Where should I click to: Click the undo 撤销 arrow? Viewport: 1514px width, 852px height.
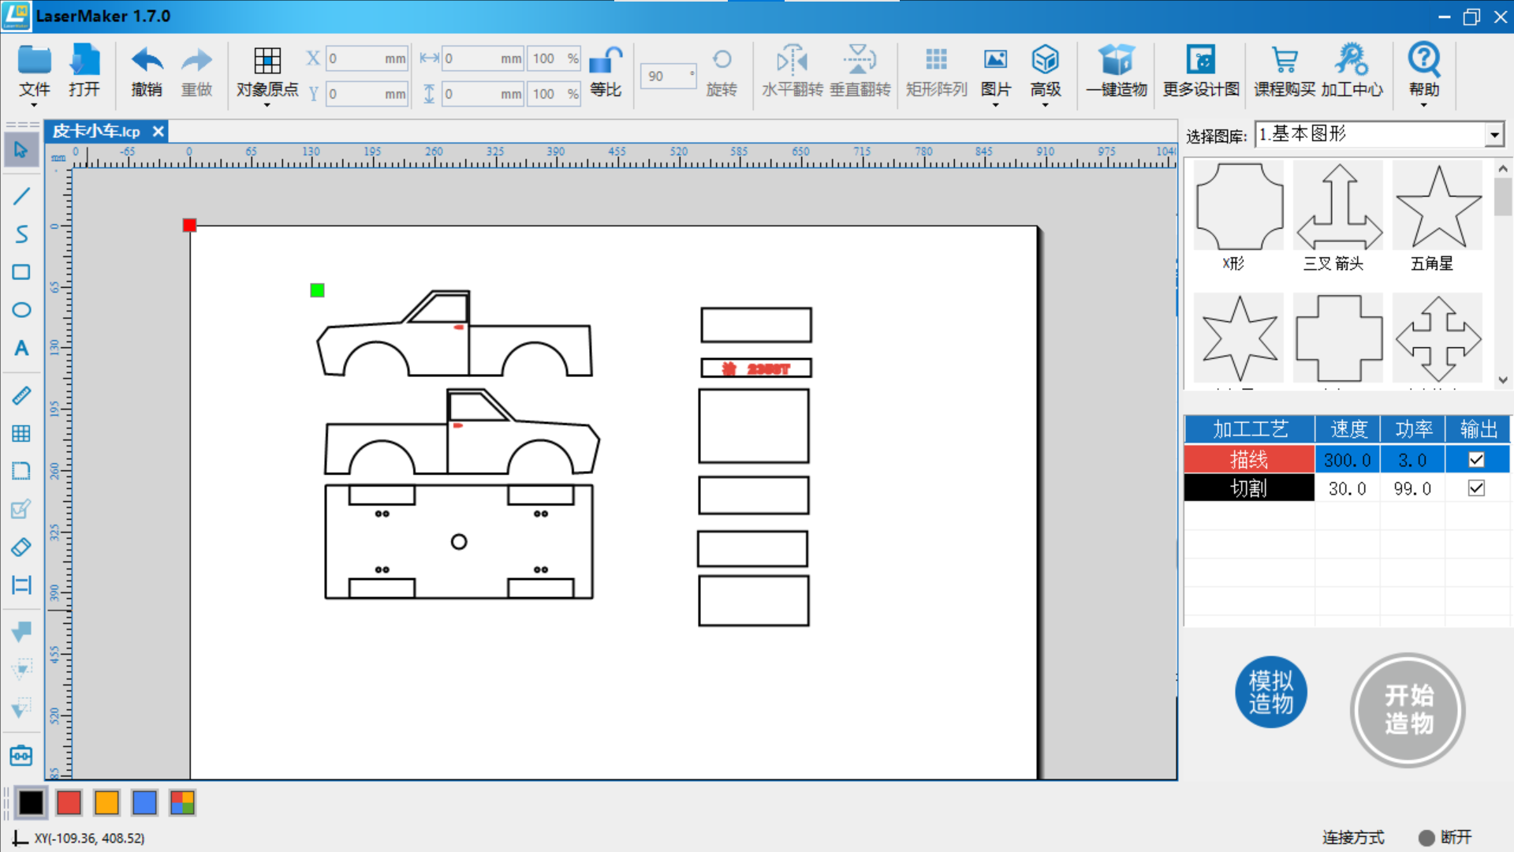click(x=147, y=72)
